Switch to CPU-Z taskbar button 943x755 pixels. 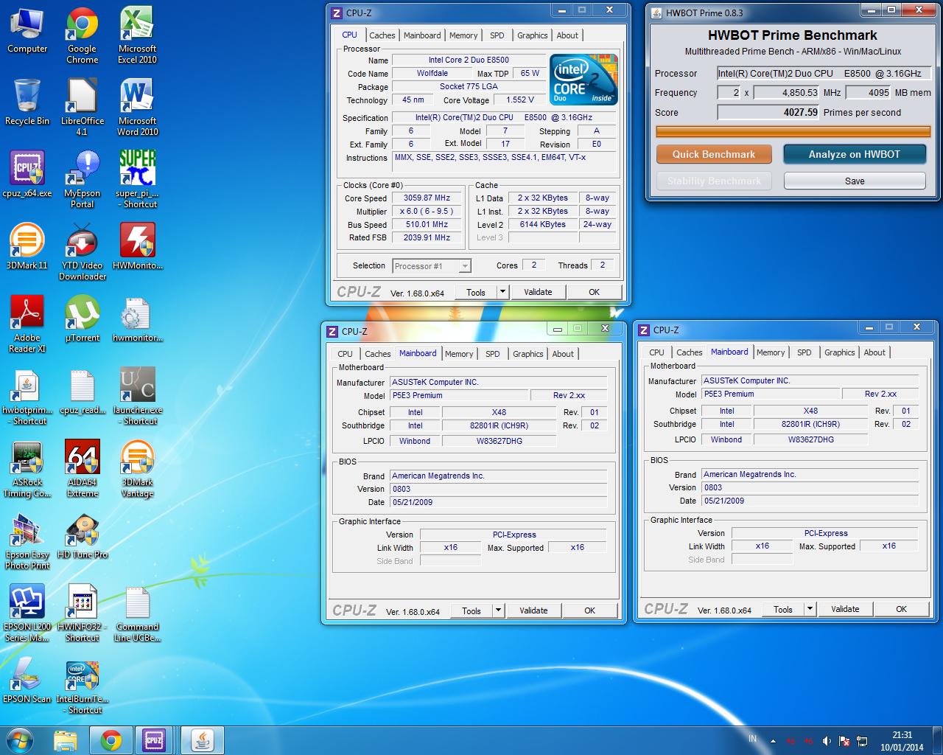click(154, 740)
